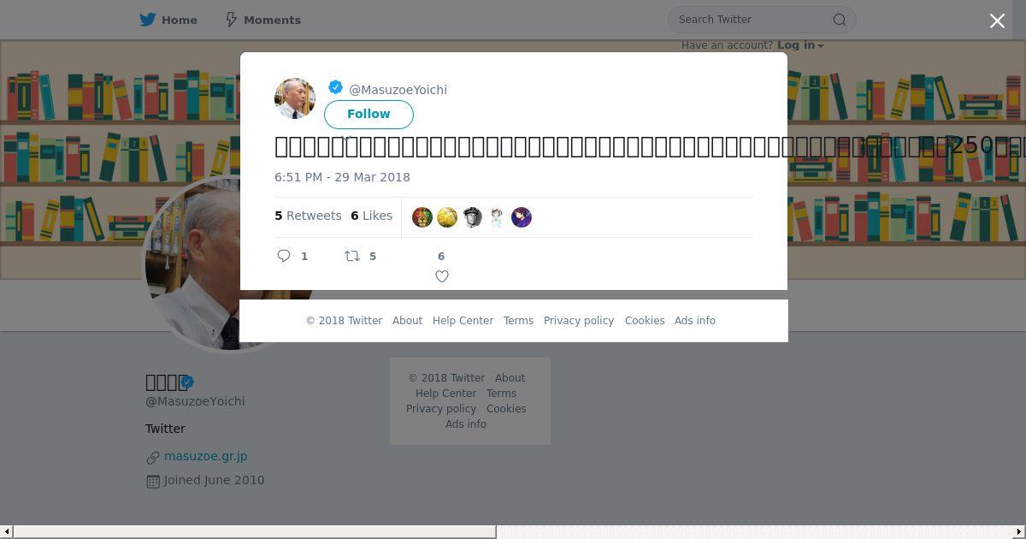Screen dimensions: 1026x539
Task: Click the Twitter bird Home icon
Action: click(x=148, y=20)
